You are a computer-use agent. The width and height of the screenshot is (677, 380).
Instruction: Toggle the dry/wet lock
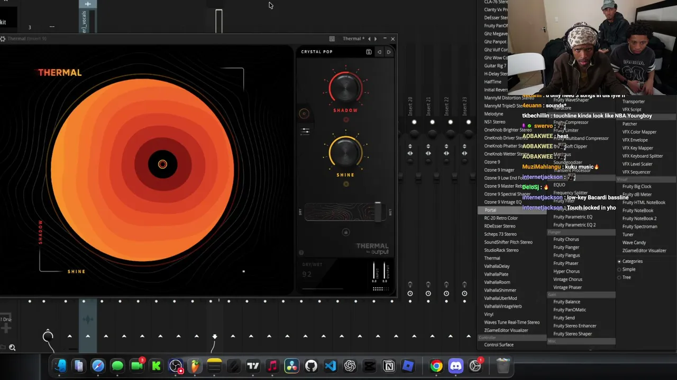click(346, 232)
